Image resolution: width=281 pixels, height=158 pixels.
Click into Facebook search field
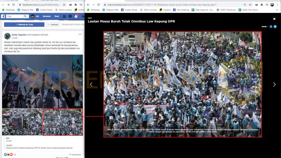[x=15, y=16]
